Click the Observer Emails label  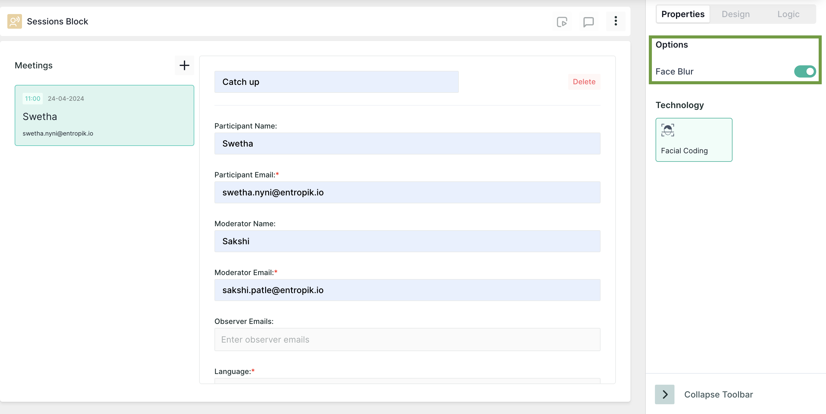coord(244,321)
